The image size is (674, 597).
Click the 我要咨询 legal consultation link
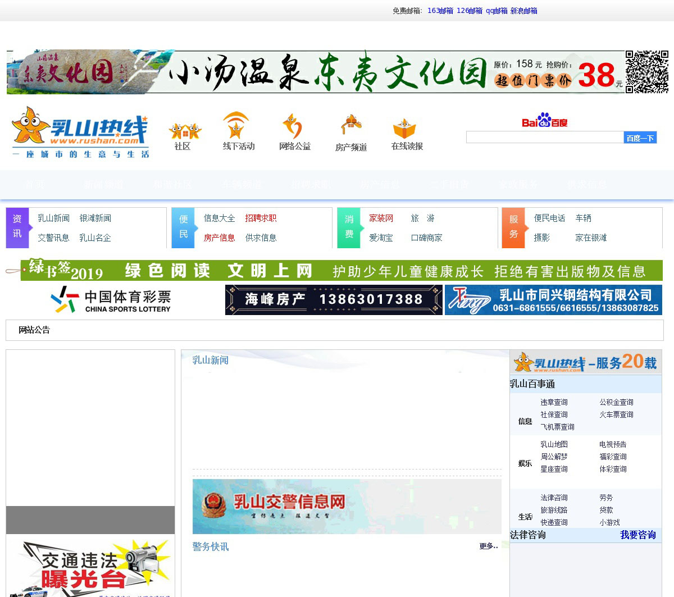click(x=637, y=535)
